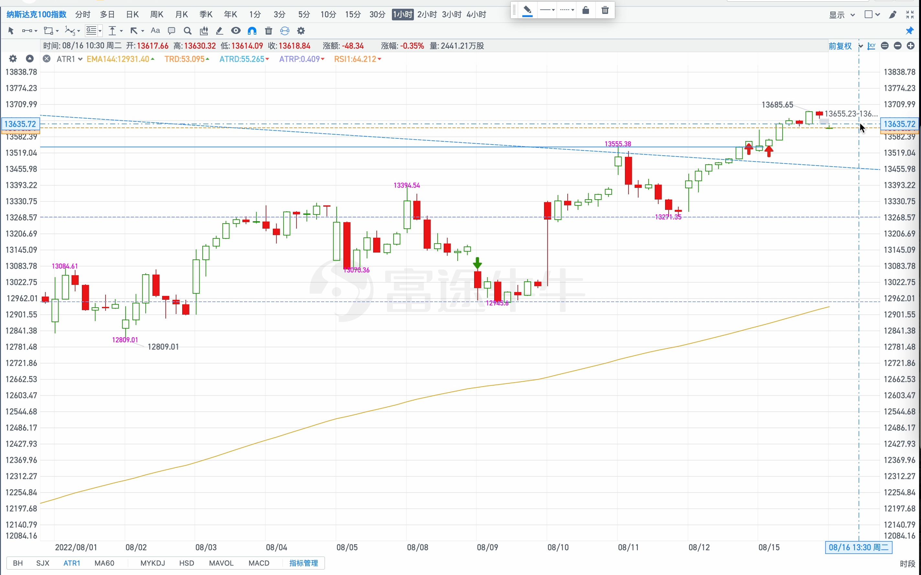Open the candlestick statistics tool
Screen dimensions: 921x575
tap(204, 31)
